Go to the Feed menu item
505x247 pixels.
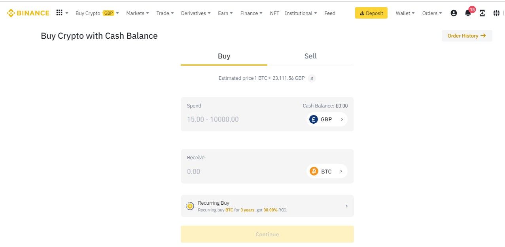coord(330,13)
